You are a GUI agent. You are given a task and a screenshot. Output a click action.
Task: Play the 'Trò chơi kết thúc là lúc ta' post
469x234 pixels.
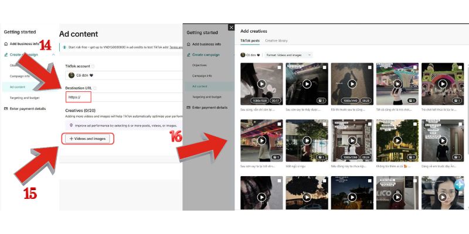pos(443,84)
